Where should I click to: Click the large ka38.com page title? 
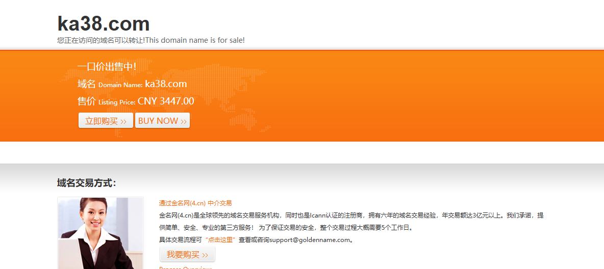click(x=103, y=23)
